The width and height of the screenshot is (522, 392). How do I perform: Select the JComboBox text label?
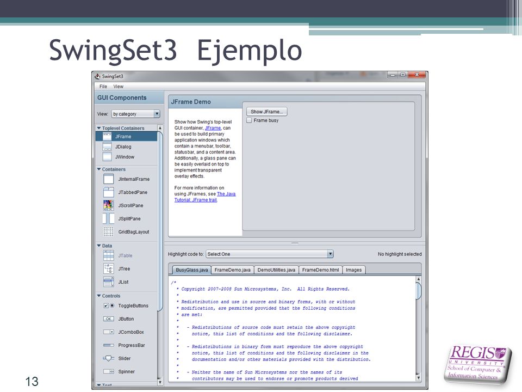131,332
